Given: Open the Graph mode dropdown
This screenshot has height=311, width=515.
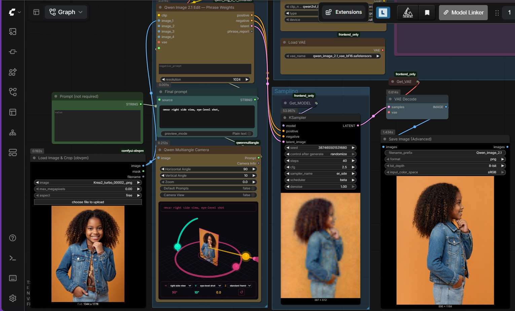Looking at the screenshot, I should [66, 12].
